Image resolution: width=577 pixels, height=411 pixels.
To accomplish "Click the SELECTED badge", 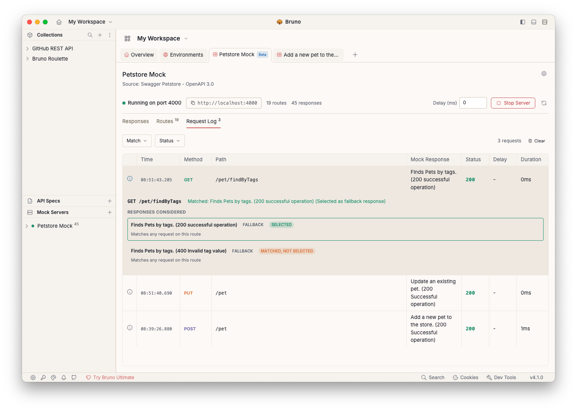I will point(282,225).
